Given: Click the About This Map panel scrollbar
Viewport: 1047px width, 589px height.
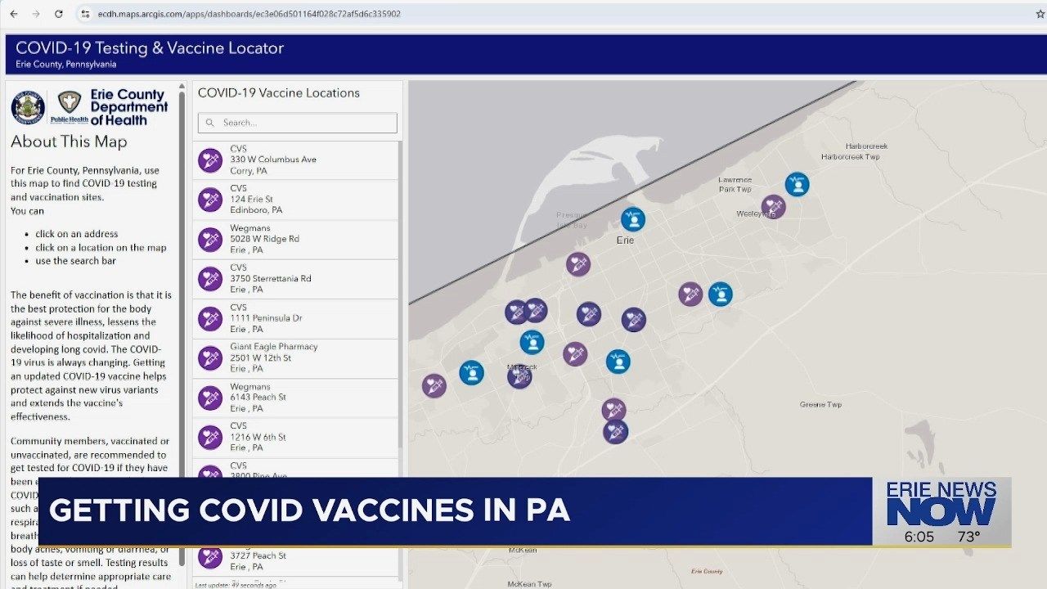Looking at the screenshot, I should [x=182, y=327].
